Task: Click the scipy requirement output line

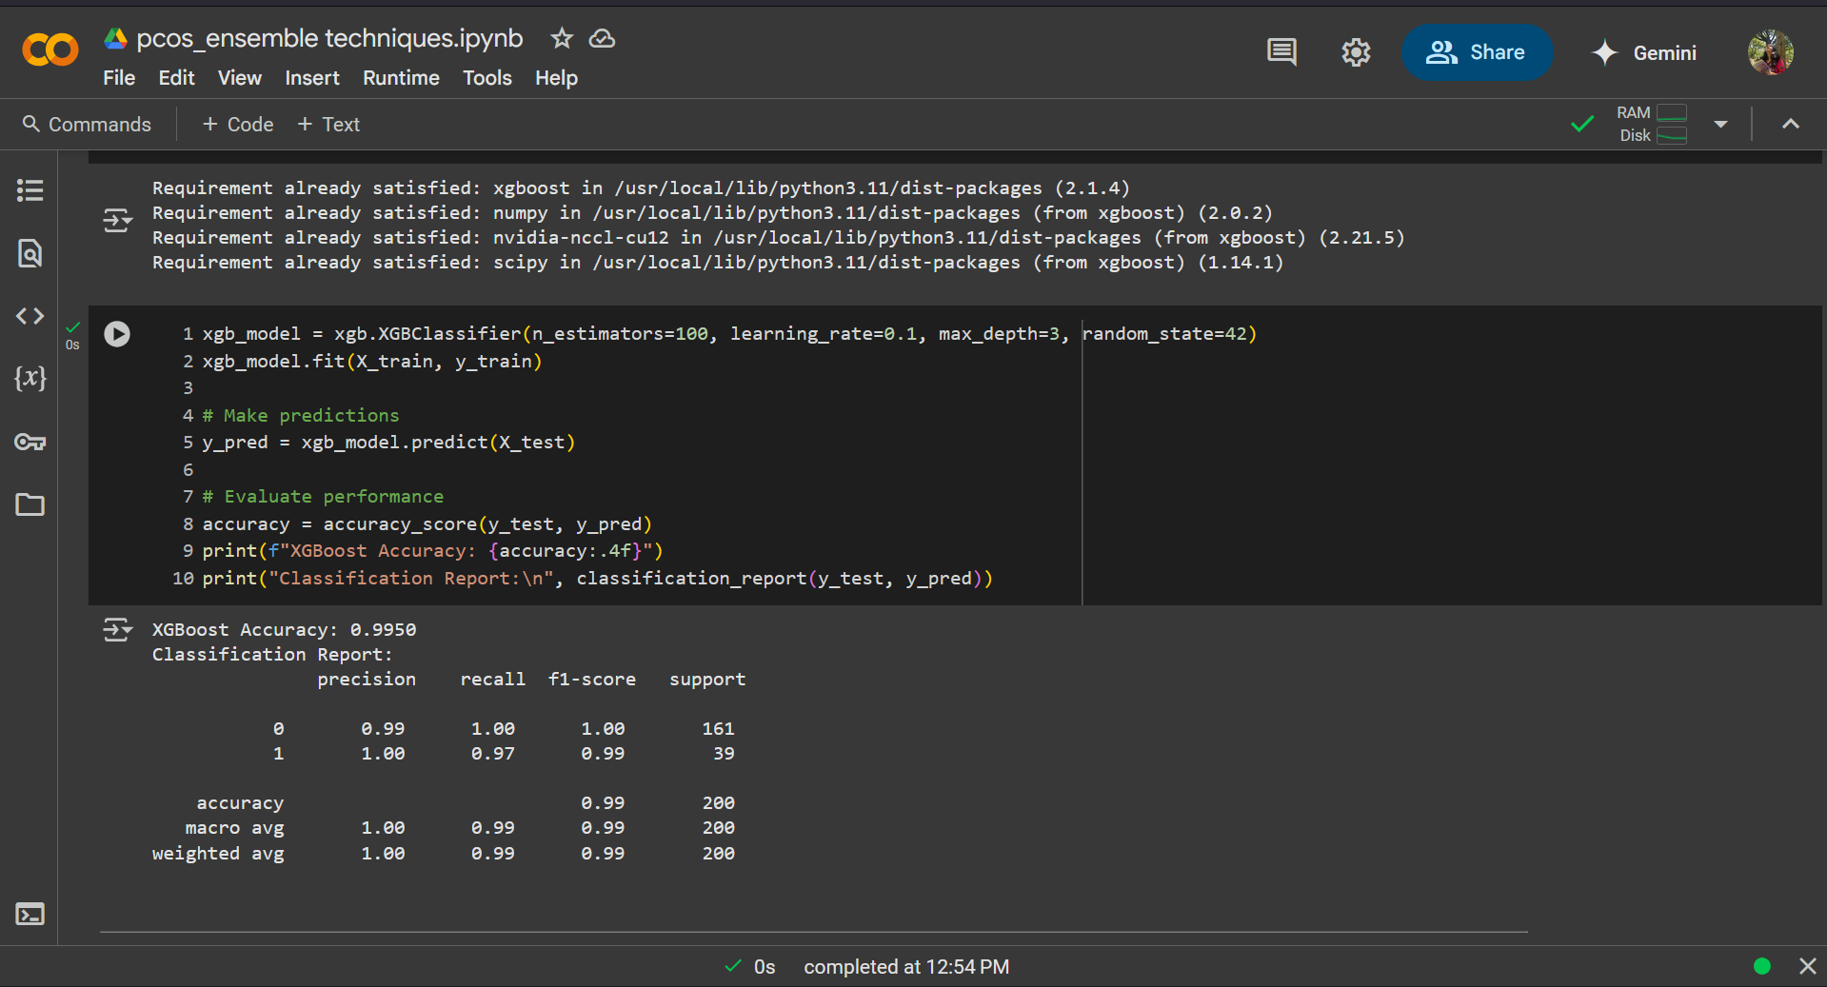Action: (718, 263)
